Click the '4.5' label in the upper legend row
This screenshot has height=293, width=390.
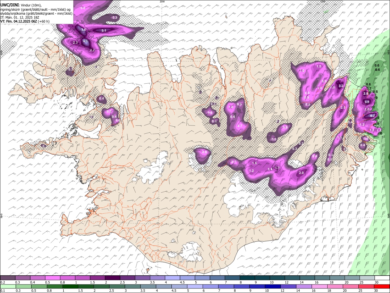pos(182,282)
